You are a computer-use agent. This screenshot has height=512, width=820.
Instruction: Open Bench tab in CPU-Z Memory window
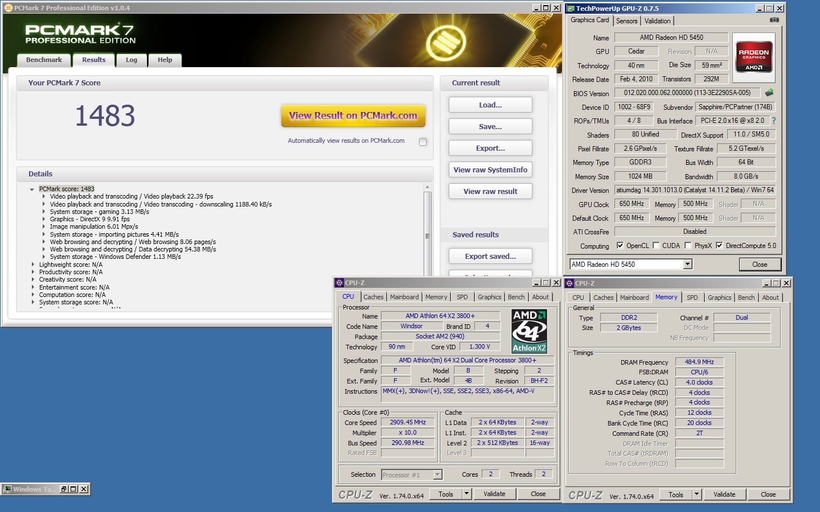tap(746, 298)
